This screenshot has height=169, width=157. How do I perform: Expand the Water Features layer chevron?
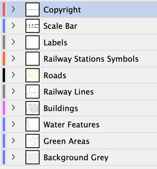13,124
